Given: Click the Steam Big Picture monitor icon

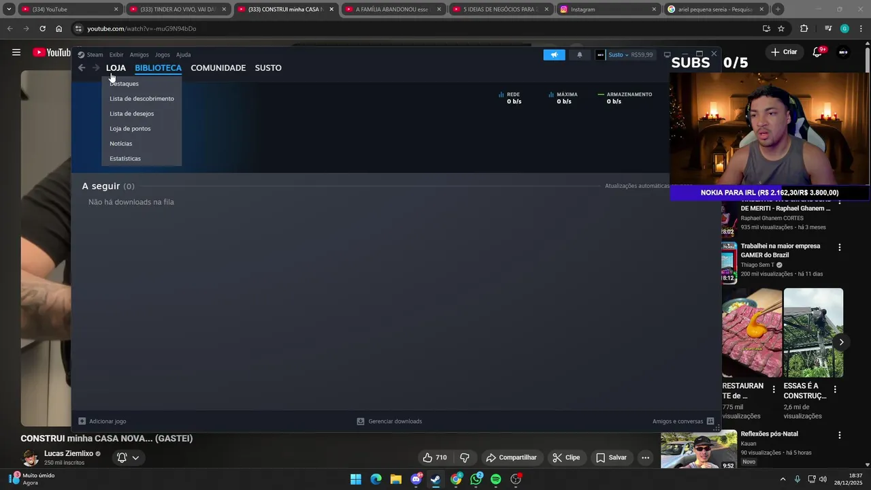Looking at the screenshot, I should click(x=667, y=54).
